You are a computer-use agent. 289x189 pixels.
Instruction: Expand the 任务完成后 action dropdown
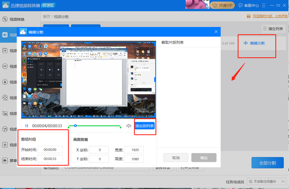[266, 181]
